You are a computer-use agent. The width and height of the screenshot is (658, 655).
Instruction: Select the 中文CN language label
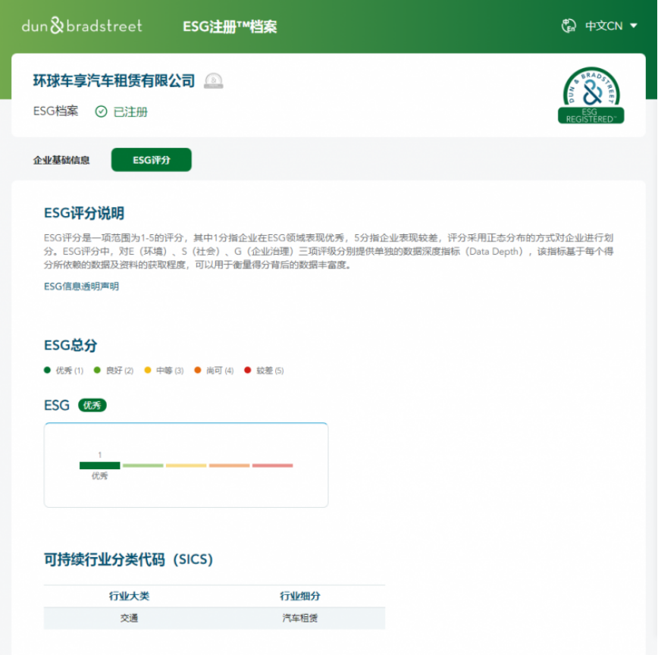[603, 26]
